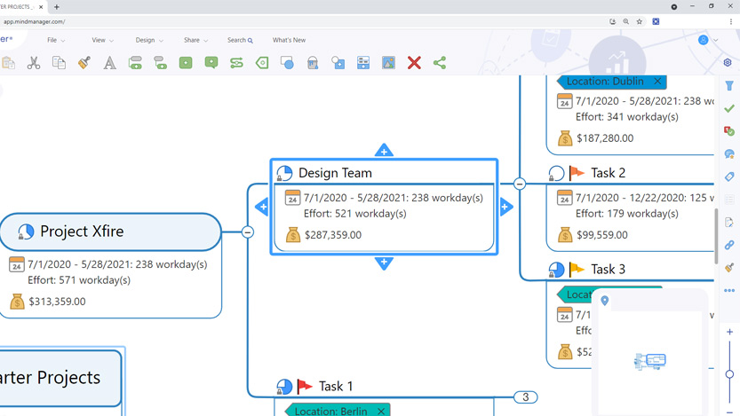
Task: Open the sidebar format brush panel
Action: [x=729, y=268]
